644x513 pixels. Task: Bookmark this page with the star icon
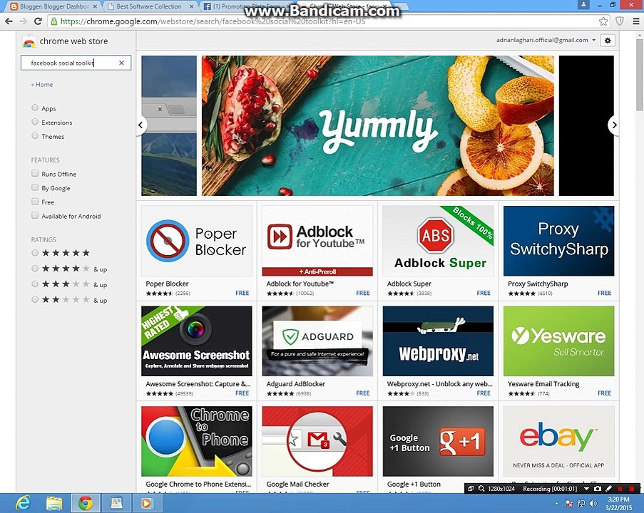coord(603,21)
